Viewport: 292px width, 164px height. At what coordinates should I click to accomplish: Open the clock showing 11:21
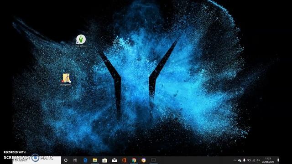click(268, 160)
